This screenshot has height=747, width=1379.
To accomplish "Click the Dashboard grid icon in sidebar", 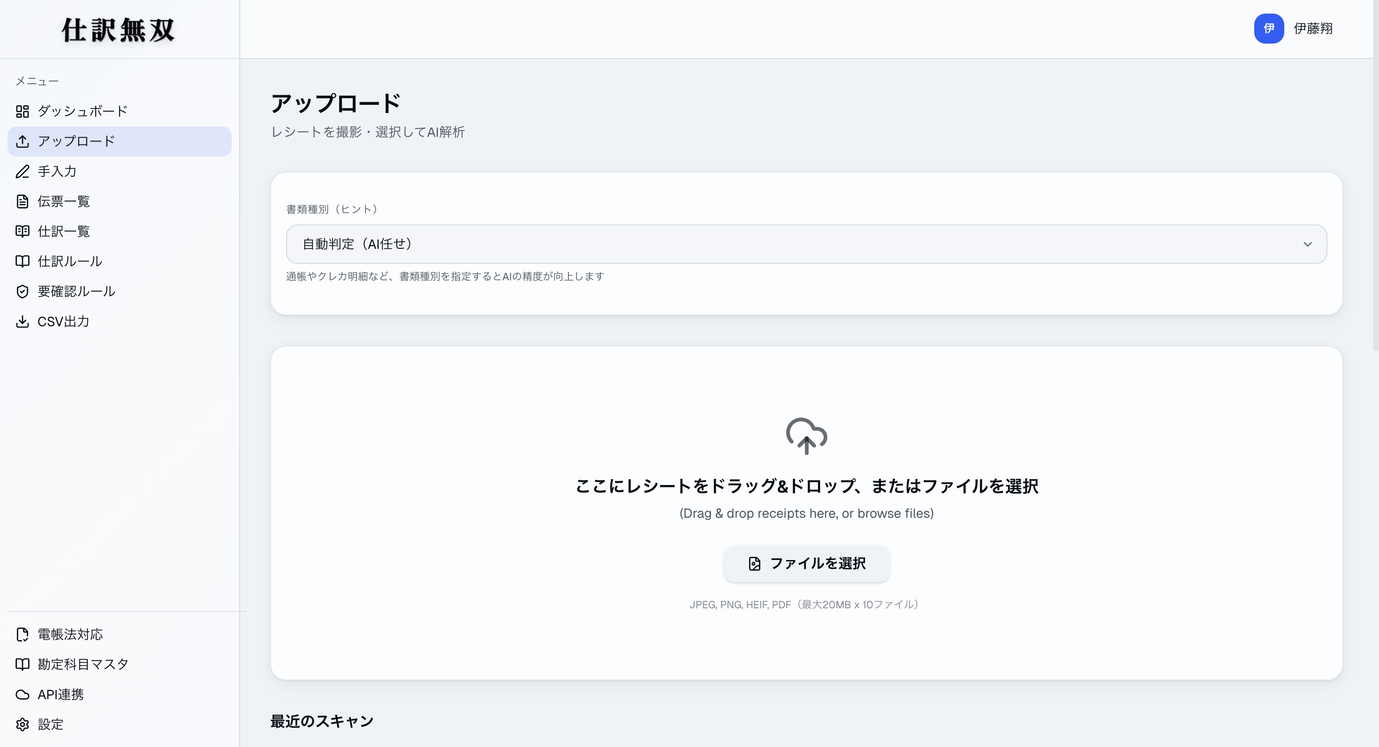I will click(x=22, y=111).
